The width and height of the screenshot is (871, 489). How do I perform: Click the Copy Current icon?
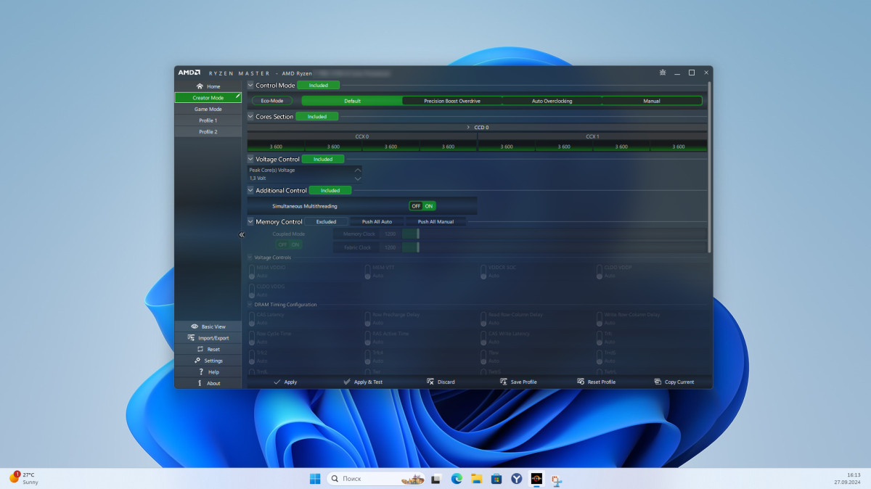click(658, 382)
